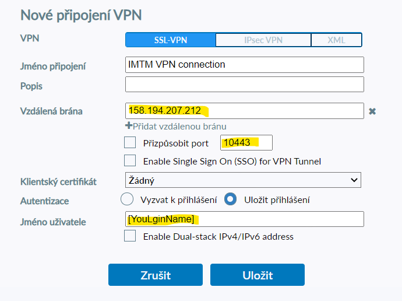
Task: Tick Enable Single Sign On (SSO) checkbox
Action: coord(130,160)
